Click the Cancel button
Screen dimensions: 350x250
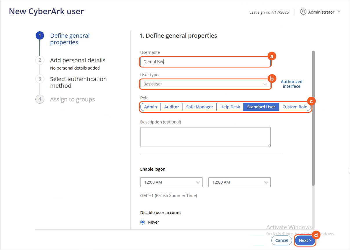tap(281, 240)
